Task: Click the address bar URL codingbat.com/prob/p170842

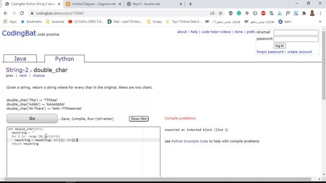Action: click(x=60, y=13)
